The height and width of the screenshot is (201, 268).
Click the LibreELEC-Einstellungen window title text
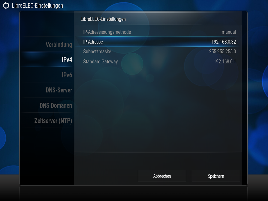point(38,6)
